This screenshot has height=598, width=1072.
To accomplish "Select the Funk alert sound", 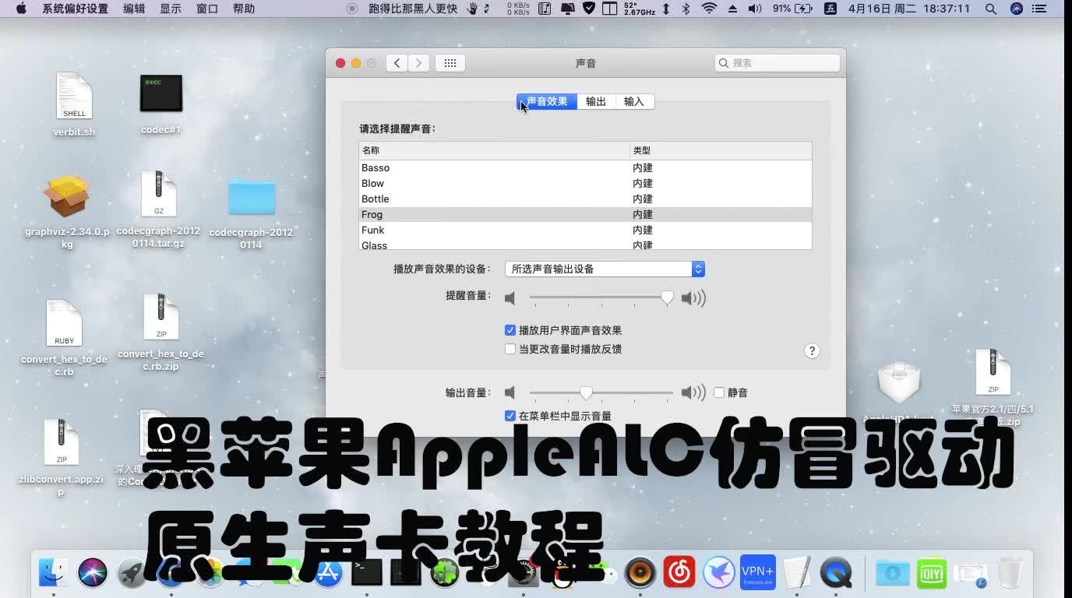I will (x=585, y=230).
